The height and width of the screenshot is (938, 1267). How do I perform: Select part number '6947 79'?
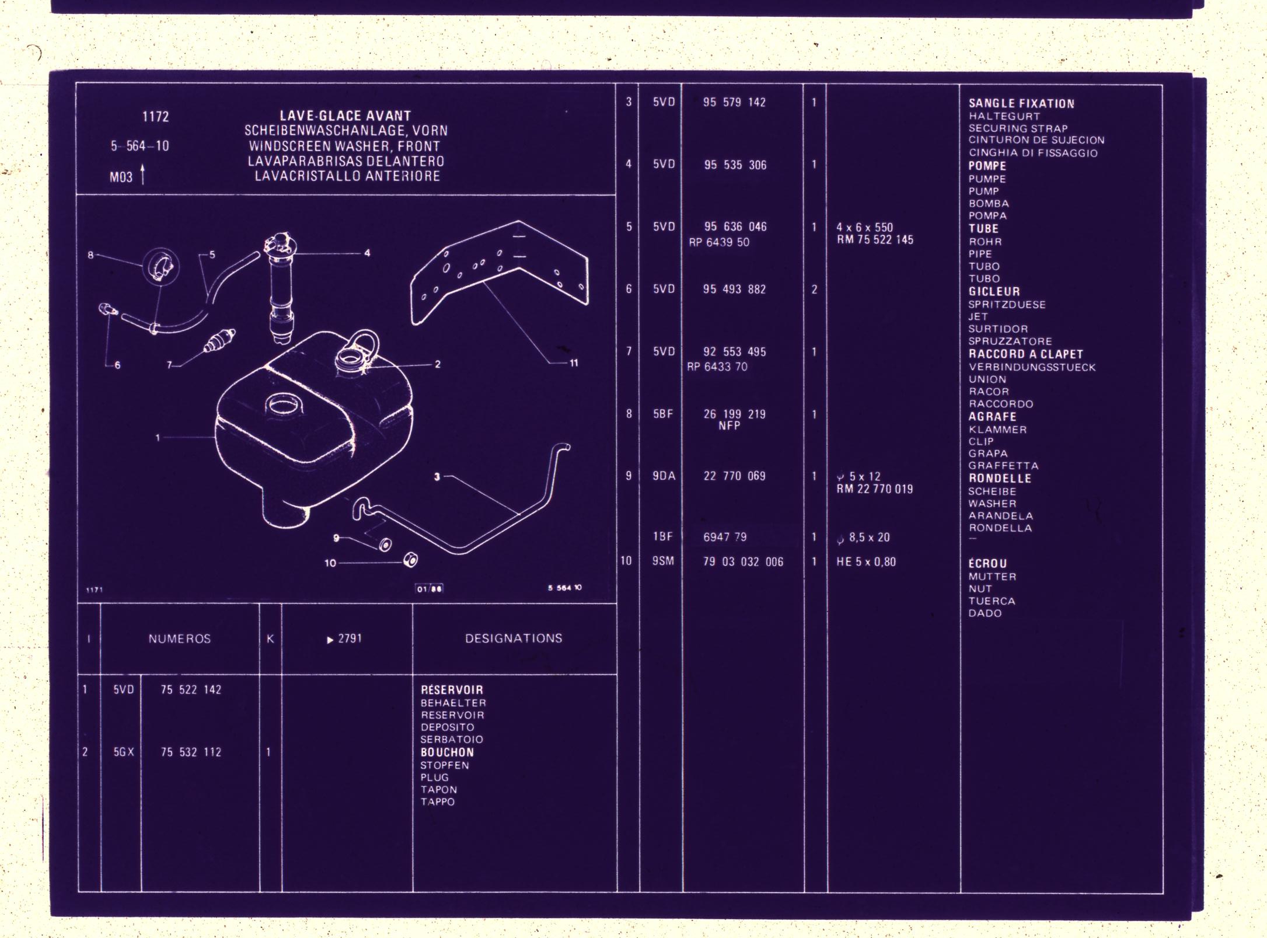(725, 537)
